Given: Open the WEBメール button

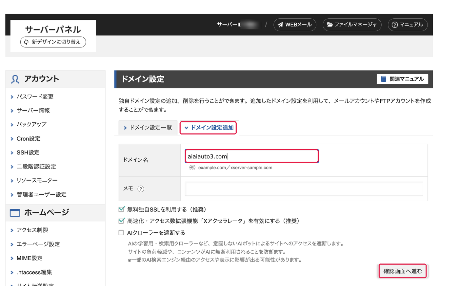Looking at the screenshot, I should 295,25.
